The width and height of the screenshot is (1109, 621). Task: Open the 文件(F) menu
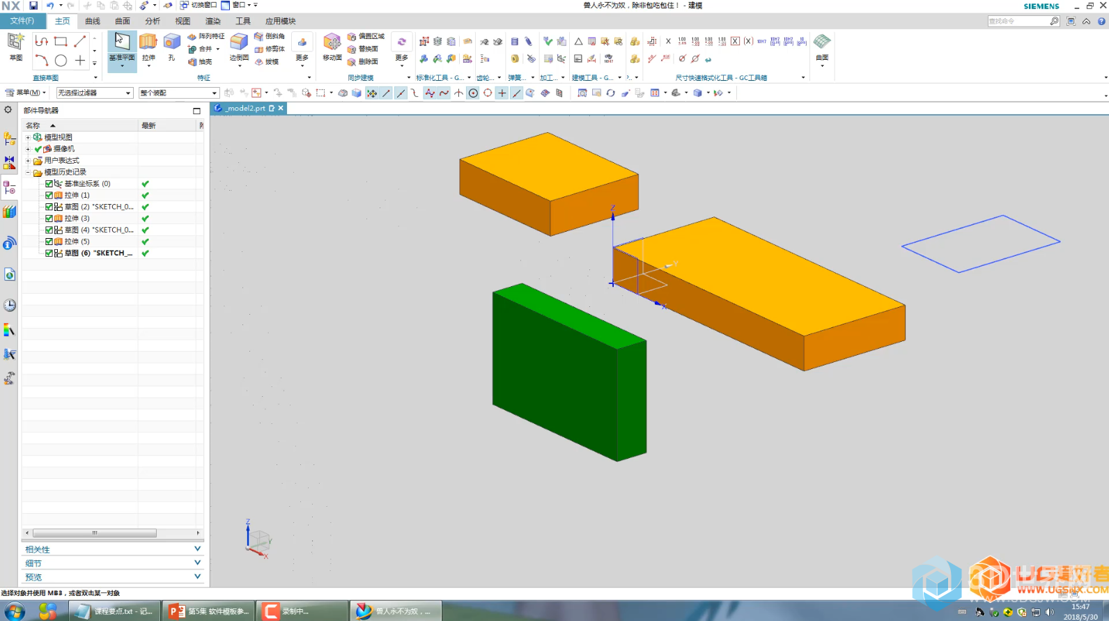tap(22, 21)
